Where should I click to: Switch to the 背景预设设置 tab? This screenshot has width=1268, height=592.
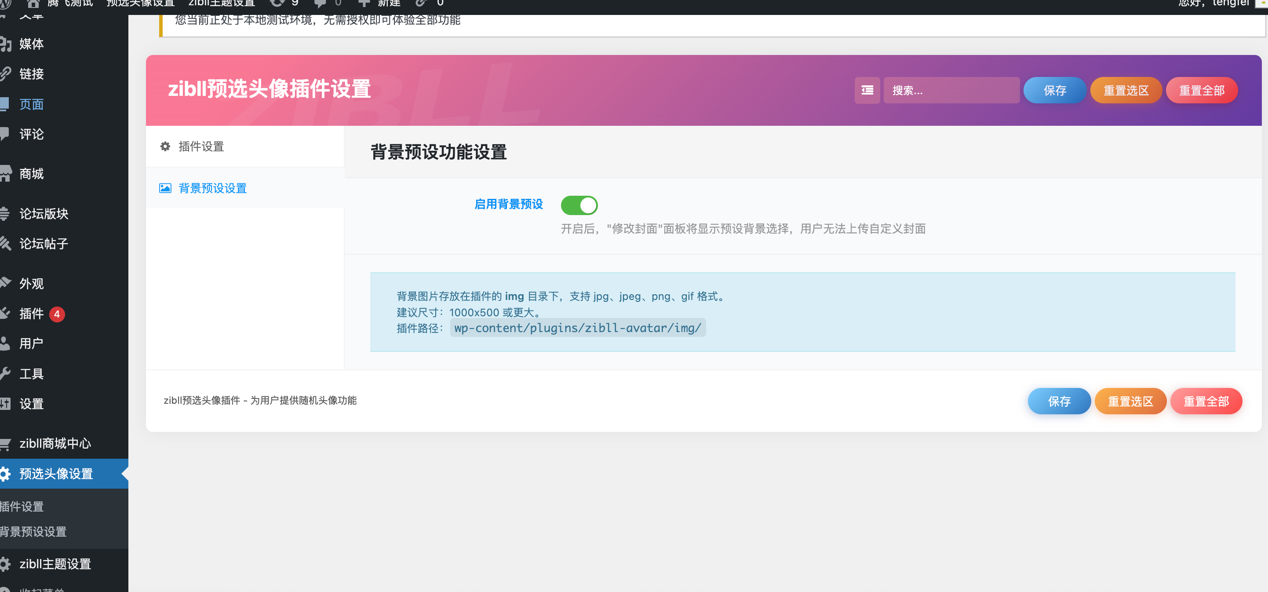pyautogui.click(x=211, y=188)
